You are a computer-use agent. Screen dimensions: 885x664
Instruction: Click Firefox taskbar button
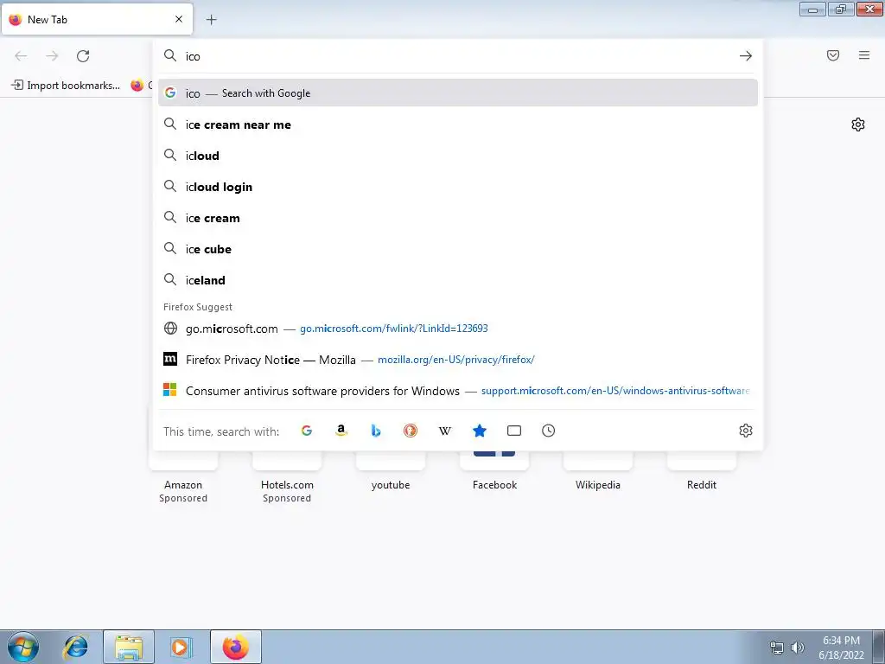[x=235, y=647]
